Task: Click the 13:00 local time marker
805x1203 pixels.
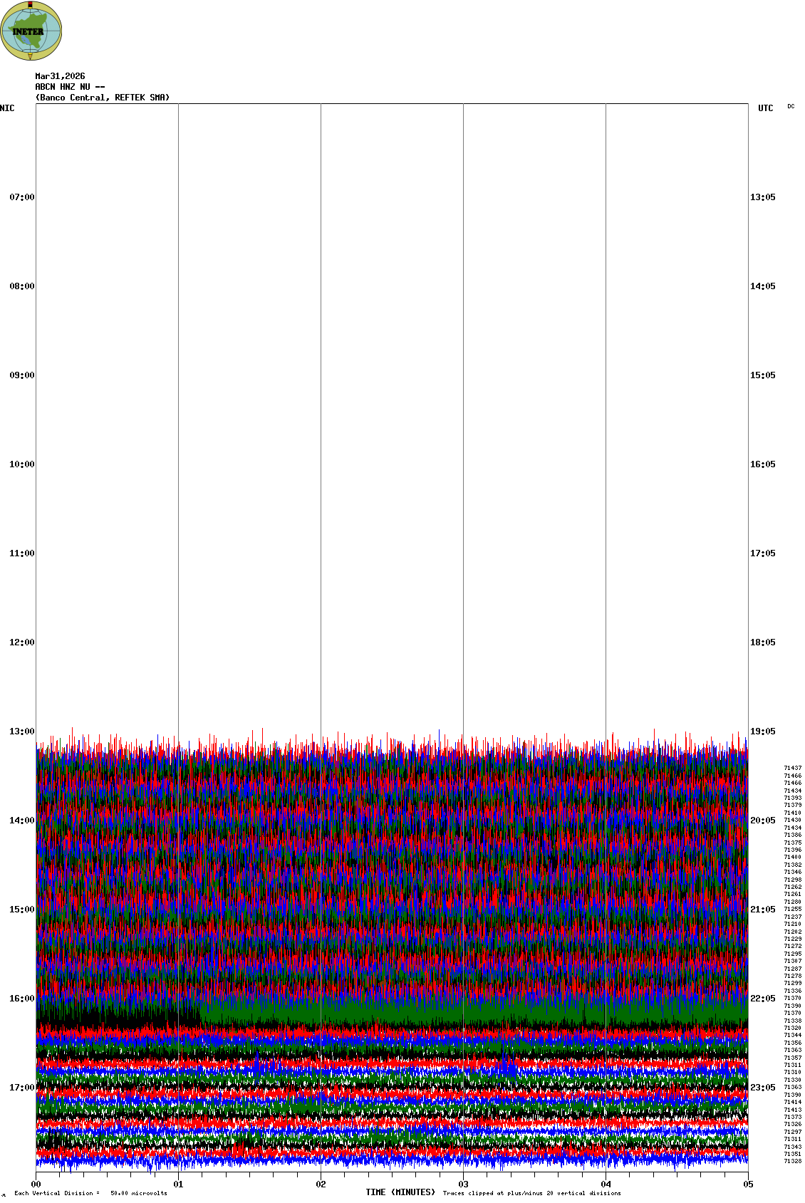Action: 21,731
